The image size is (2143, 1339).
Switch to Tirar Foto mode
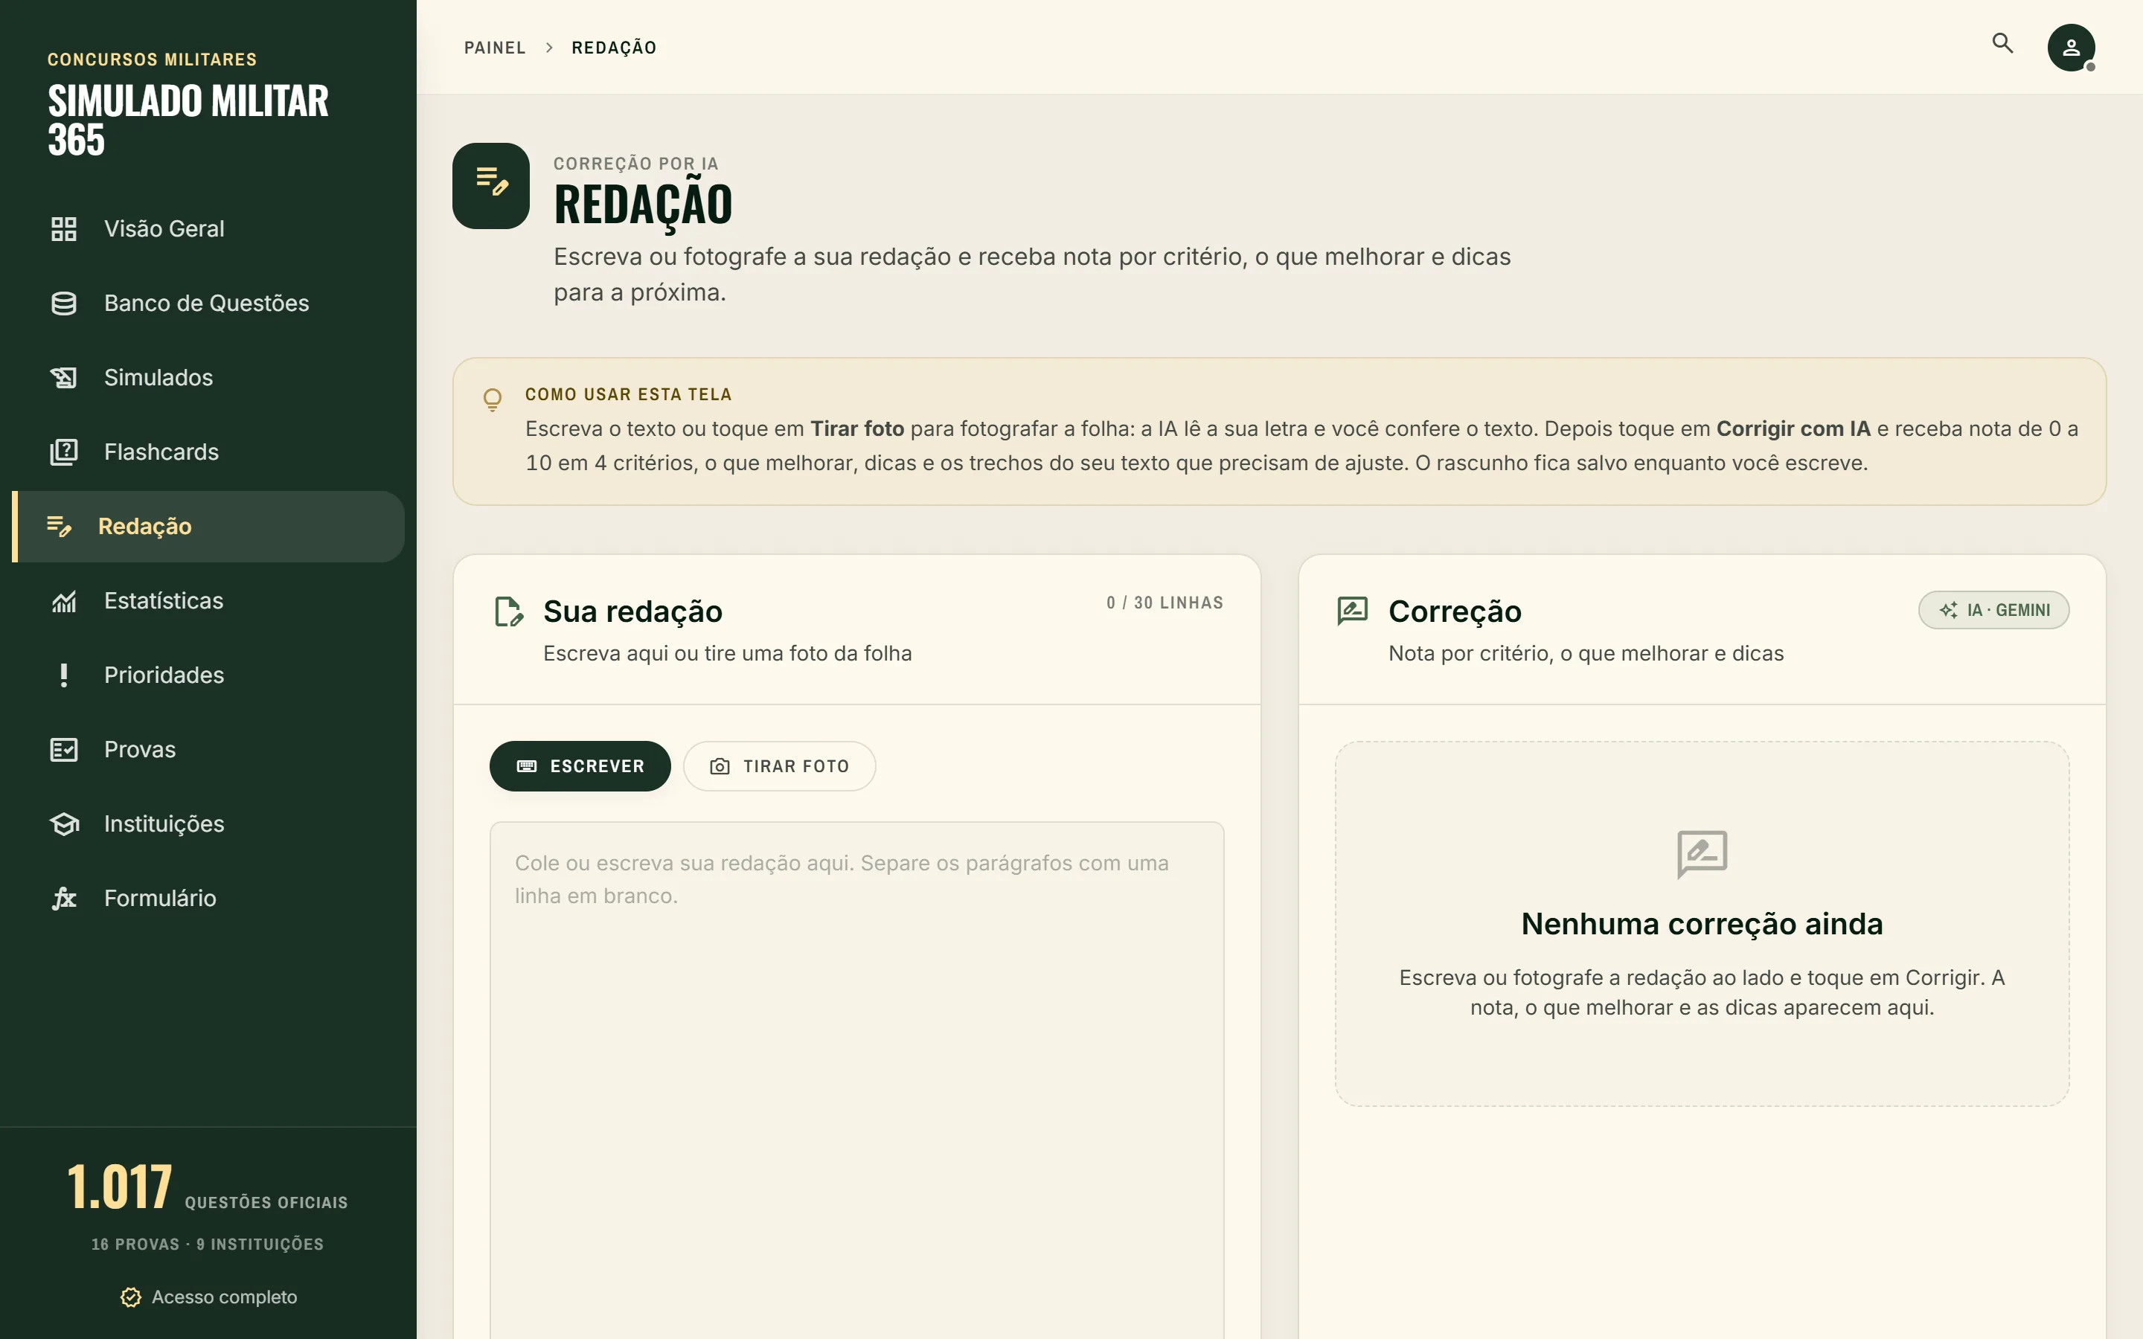click(779, 766)
